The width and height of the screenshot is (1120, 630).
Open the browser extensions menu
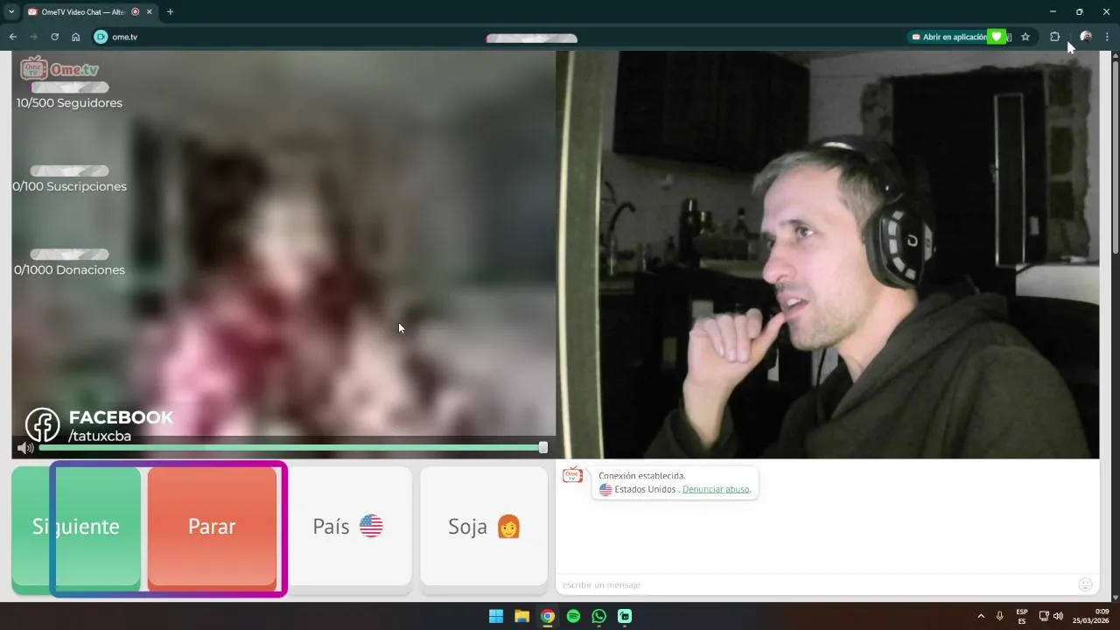[1054, 37]
